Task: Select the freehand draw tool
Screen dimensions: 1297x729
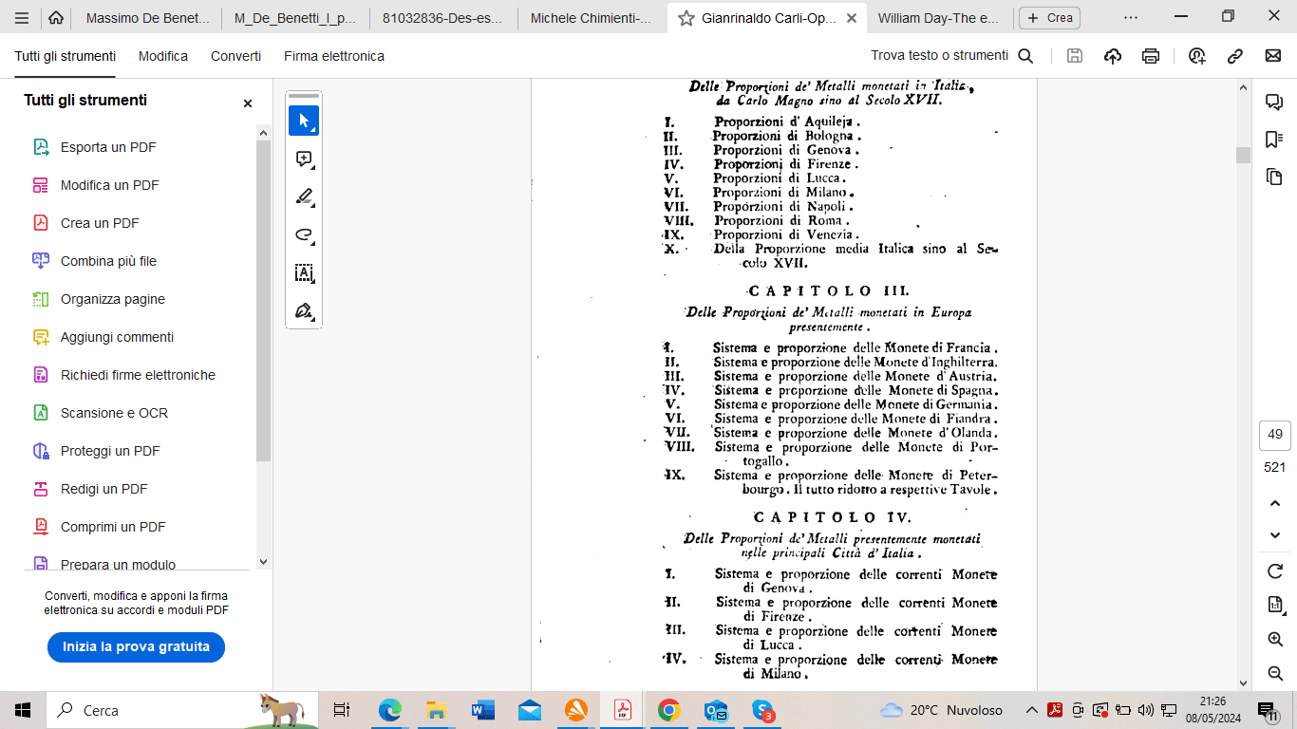Action: coord(304,234)
